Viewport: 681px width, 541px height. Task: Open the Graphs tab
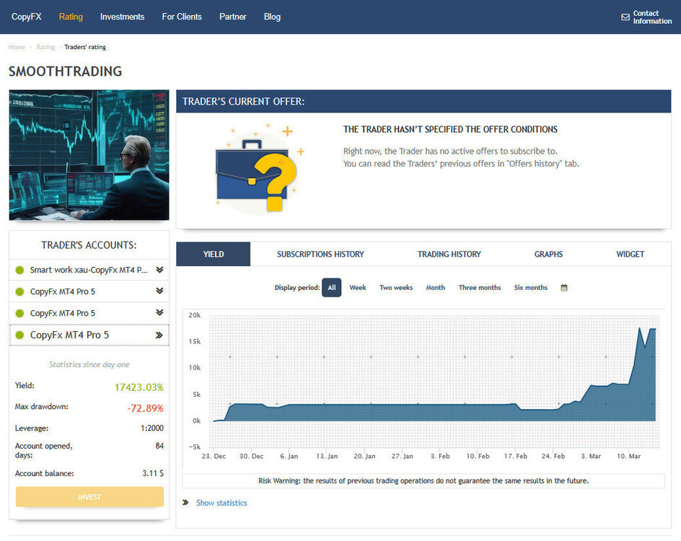[x=548, y=254]
